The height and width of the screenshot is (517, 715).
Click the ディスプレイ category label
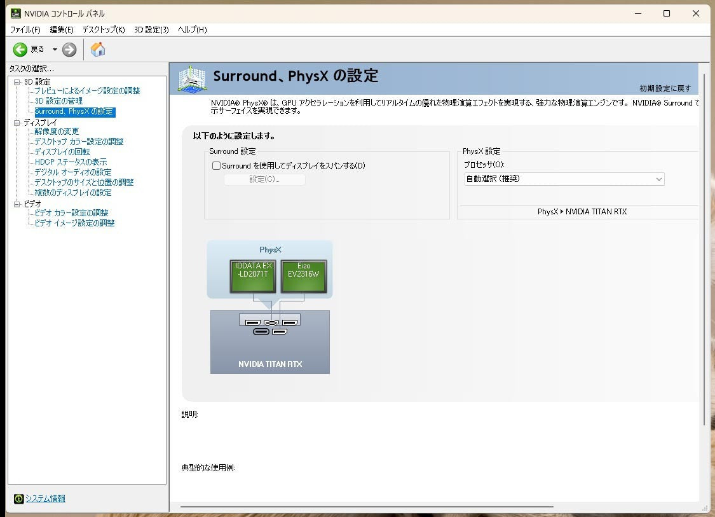tap(40, 123)
